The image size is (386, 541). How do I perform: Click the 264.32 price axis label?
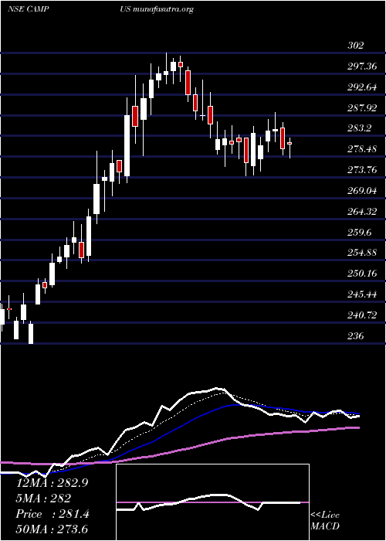click(x=362, y=212)
